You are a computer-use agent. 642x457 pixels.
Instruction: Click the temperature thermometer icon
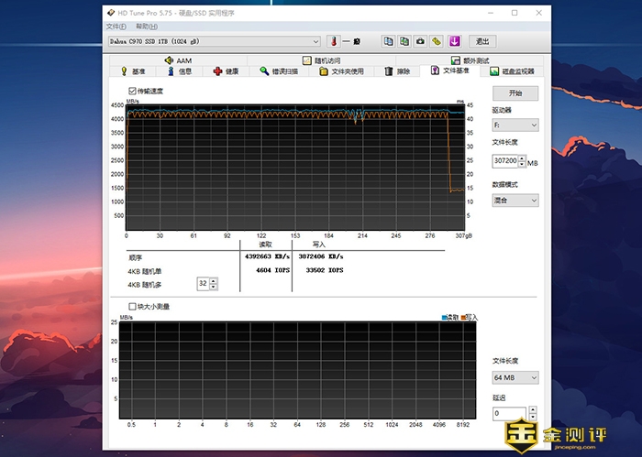tap(333, 41)
